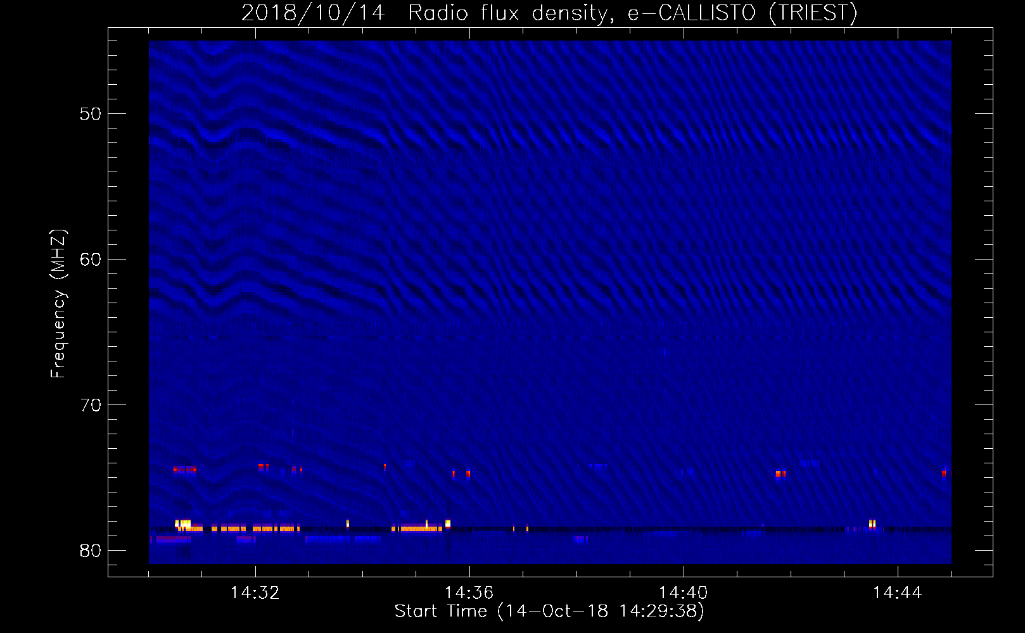Select the 14:40 time tick label
The image size is (1025, 633).
(684, 592)
